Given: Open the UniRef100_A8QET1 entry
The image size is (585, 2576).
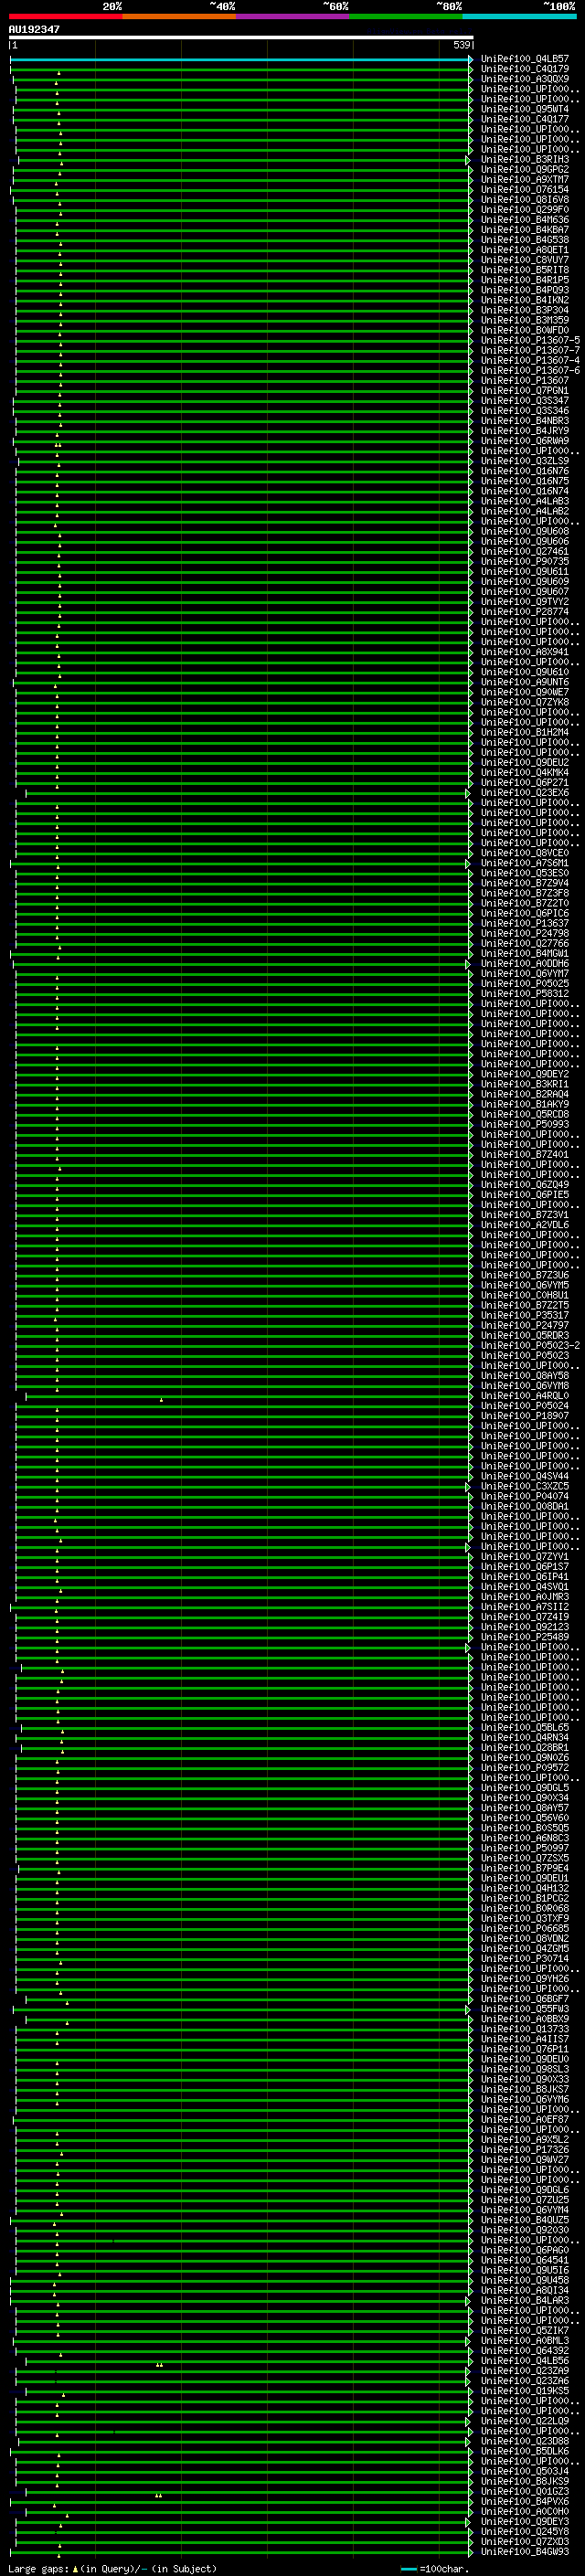Looking at the screenshot, I should click(x=525, y=250).
